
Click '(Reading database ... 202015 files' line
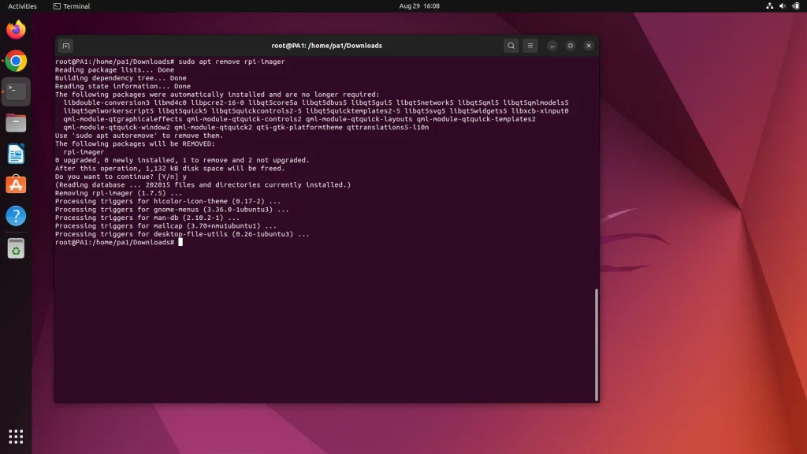click(x=203, y=184)
